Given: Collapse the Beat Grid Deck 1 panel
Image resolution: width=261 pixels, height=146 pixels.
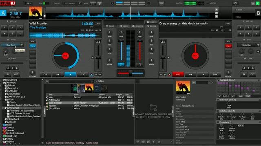Looking at the screenshot, I should coord(218,80).
